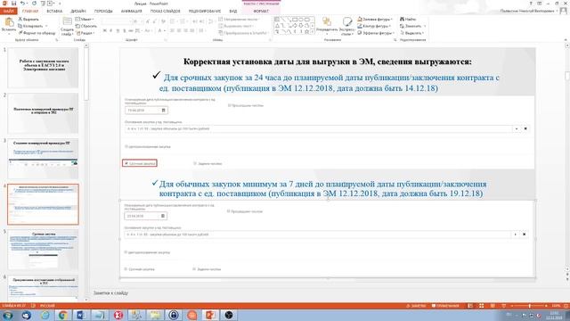
Task: Click Find (Найти) in editing group
Action: [408, 19]
